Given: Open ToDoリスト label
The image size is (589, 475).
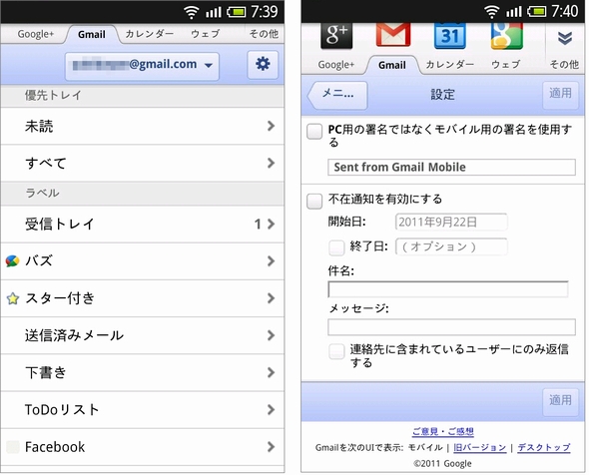Looking at the screenshot, I should tap(142, 410).
